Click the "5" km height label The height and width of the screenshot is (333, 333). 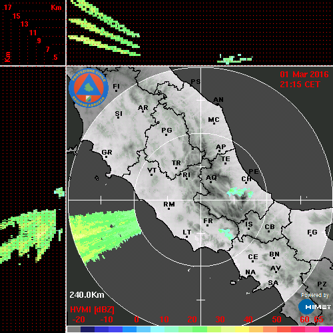55,57
